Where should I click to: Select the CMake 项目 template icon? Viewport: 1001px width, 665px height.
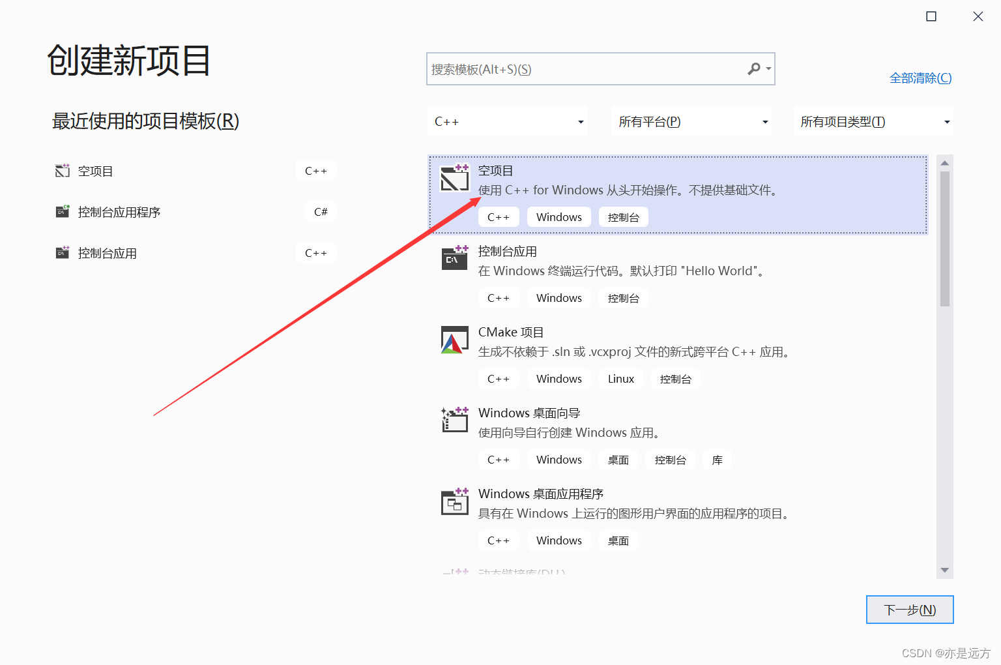tap(455, 339)
